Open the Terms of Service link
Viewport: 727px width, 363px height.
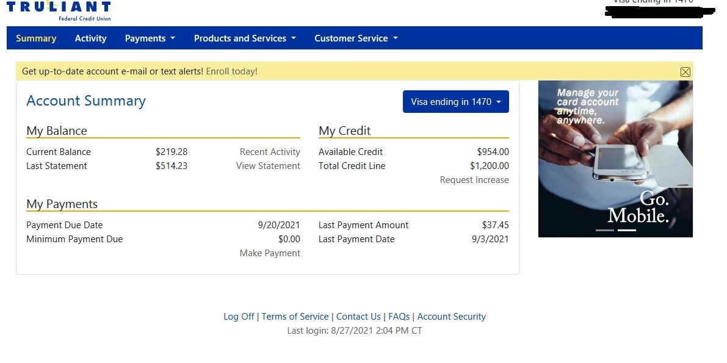(295, 317)
